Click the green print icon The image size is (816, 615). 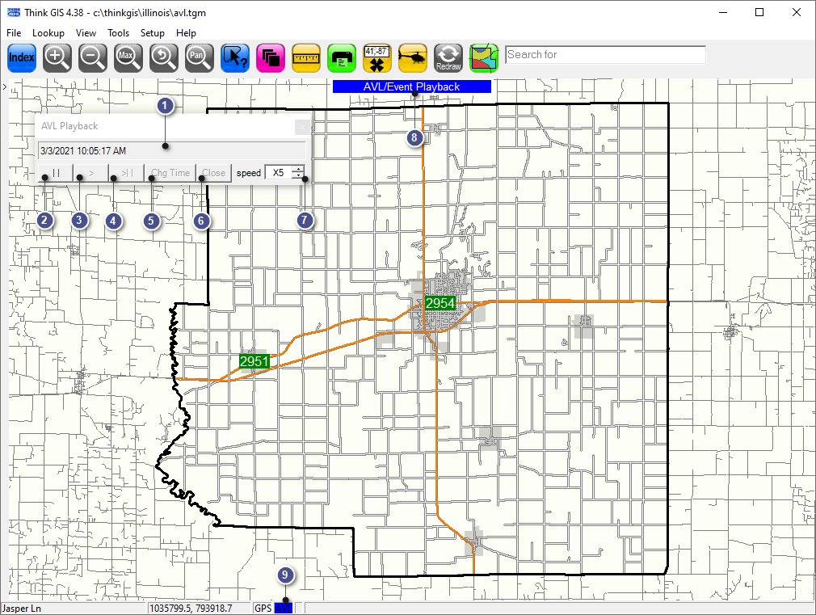point(342,58)
